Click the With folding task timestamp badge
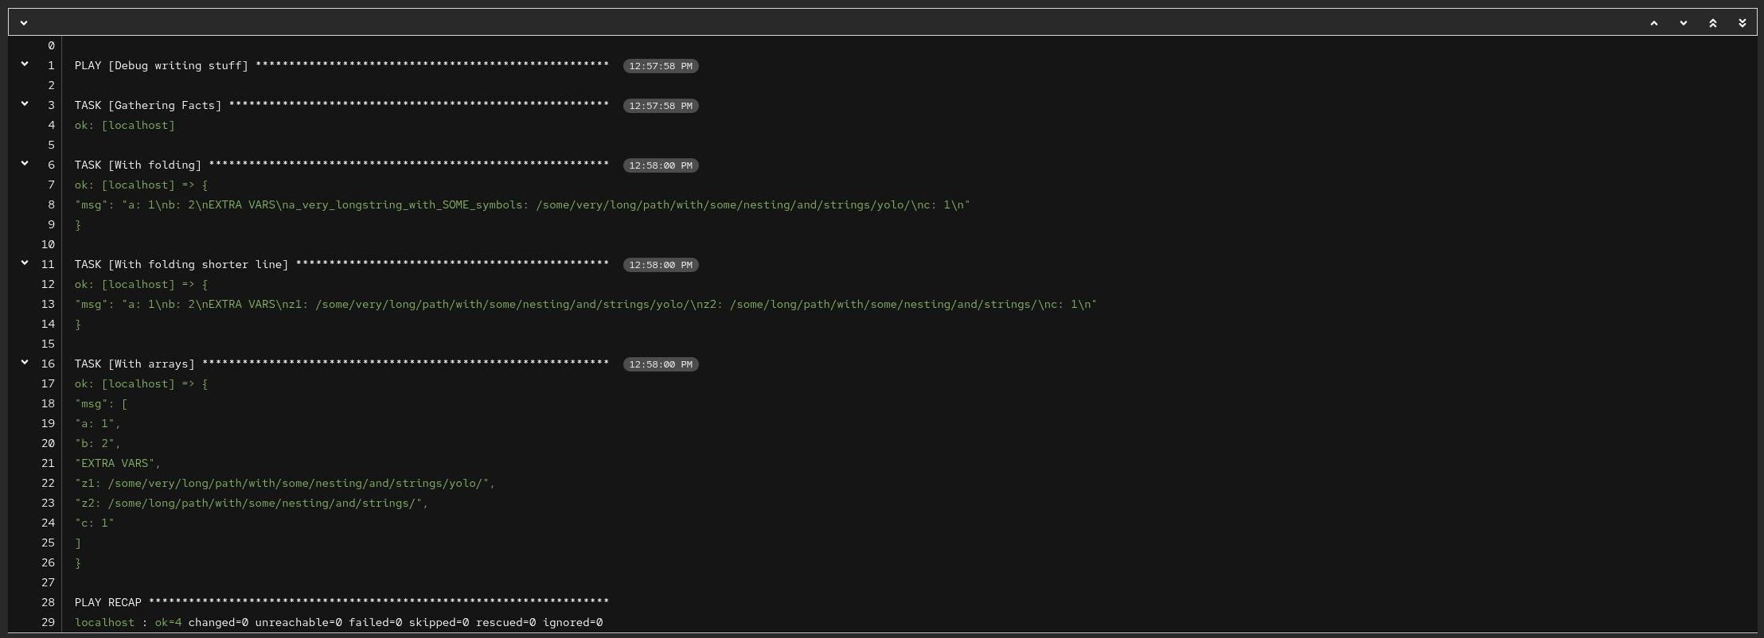 pyautogui.click(x=661, y=165)
